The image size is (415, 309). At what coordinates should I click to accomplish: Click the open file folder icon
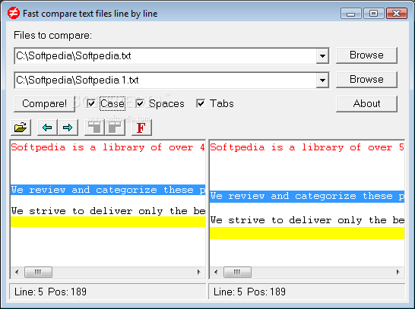(x=21, y=128)
